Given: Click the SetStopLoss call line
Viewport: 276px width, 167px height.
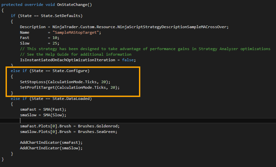Looking at the screenshot, I should click(x=65, y=82).
